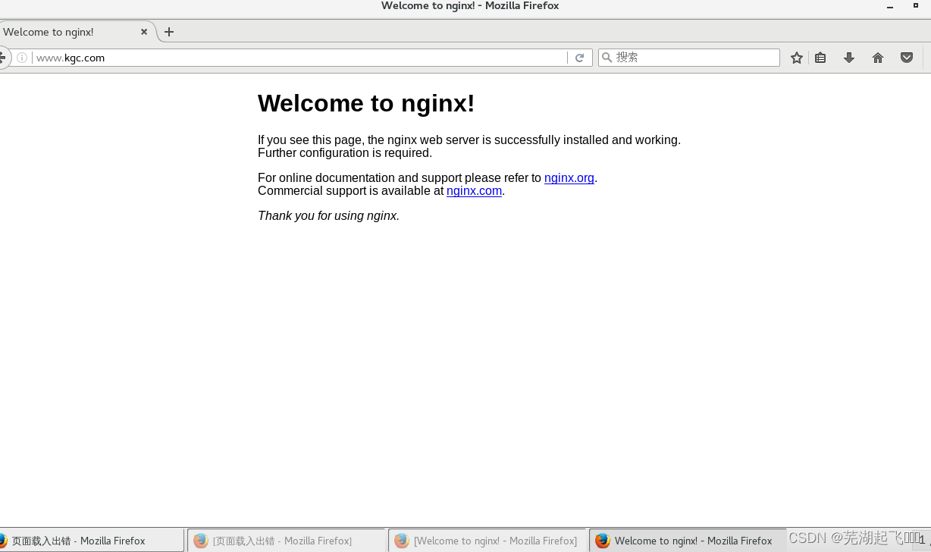Open the nginx.org link

tap(569, 177)
